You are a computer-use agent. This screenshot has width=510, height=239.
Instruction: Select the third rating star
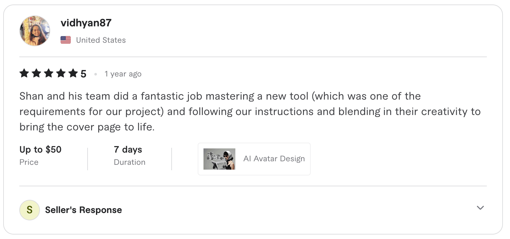49,73
